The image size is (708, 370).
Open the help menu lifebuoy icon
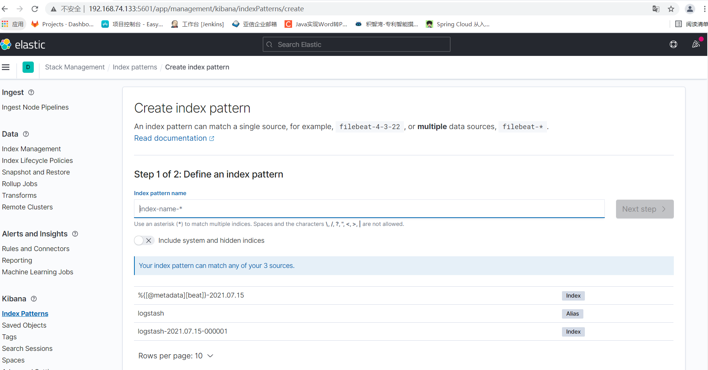(x=673, y=44)
